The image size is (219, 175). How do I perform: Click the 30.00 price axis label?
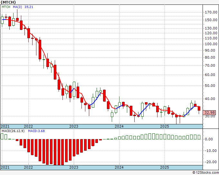click(210, 116)
